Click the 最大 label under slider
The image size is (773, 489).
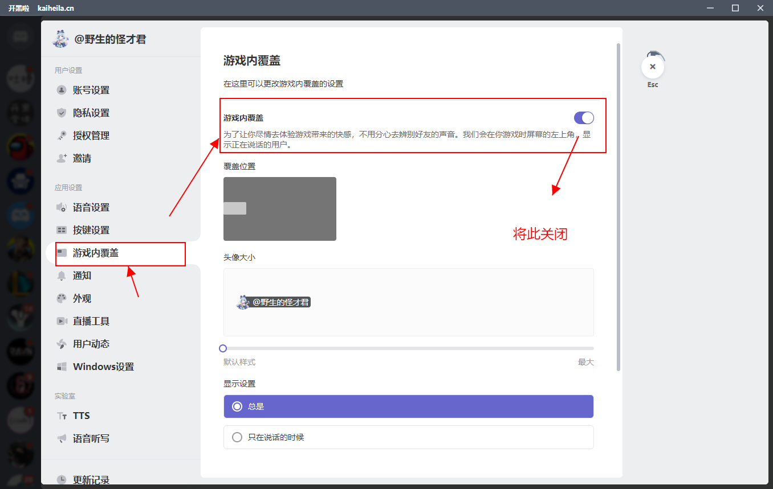[586, 362]
